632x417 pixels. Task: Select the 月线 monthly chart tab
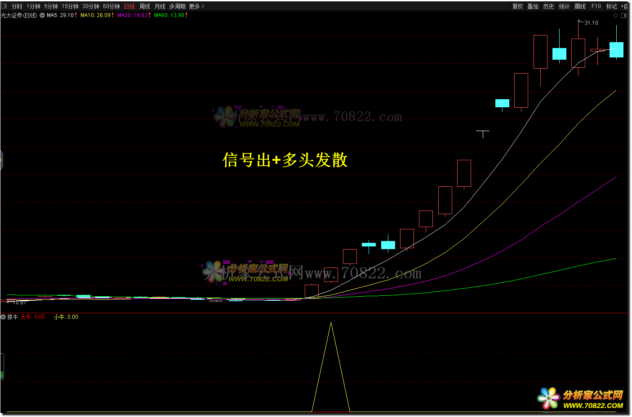click(160, 6)
